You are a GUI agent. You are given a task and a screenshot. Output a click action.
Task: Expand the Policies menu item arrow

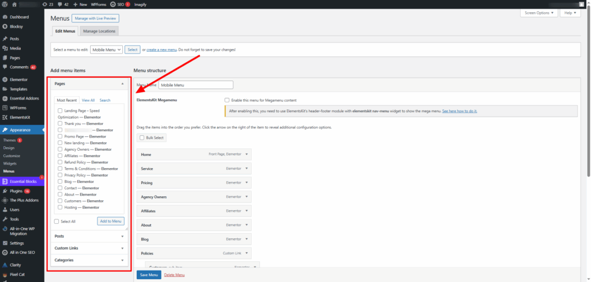point(246,253)
